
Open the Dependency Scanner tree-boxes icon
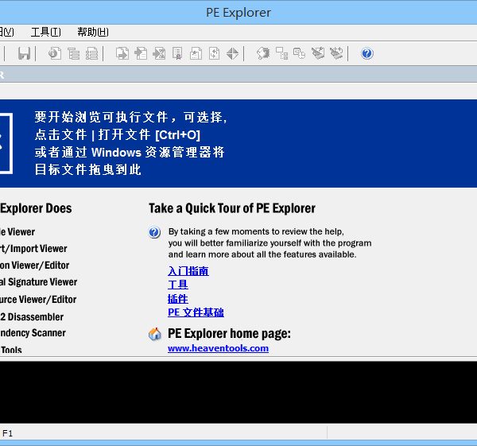pos(281,53)
